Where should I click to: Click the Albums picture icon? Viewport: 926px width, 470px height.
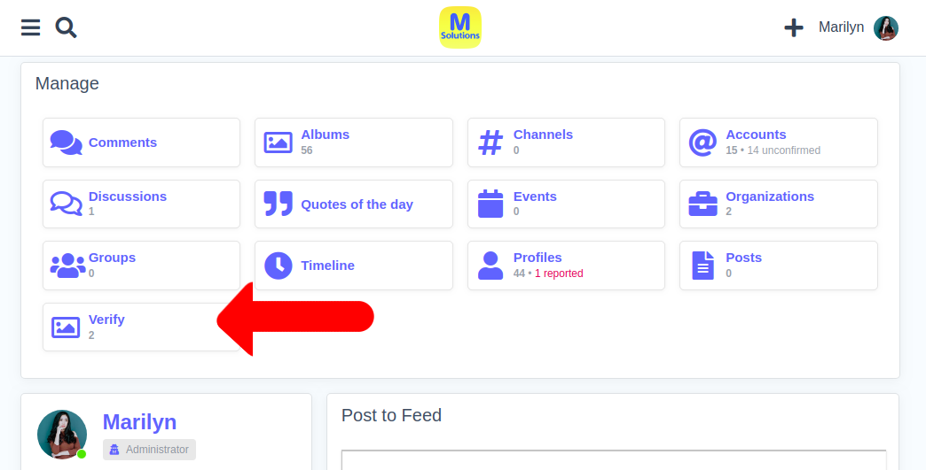point(279,143)
